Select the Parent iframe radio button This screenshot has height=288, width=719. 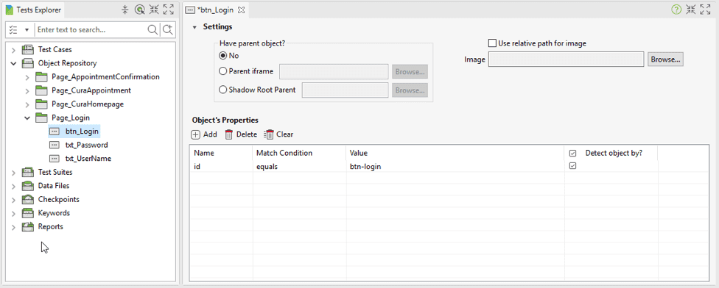(223, 71)
